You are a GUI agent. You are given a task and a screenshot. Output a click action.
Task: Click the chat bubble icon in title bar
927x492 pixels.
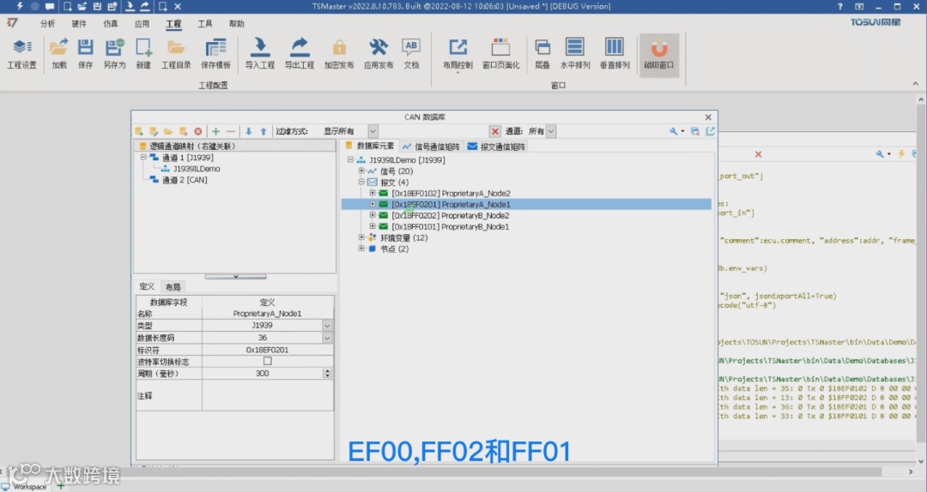(x=50, y=7)
